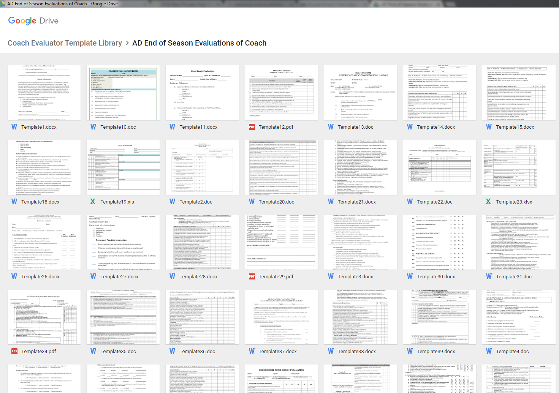Screen dimensions: 559x393
Task: Select the file name Template39.docx
Action: click(x=436, y=352)
